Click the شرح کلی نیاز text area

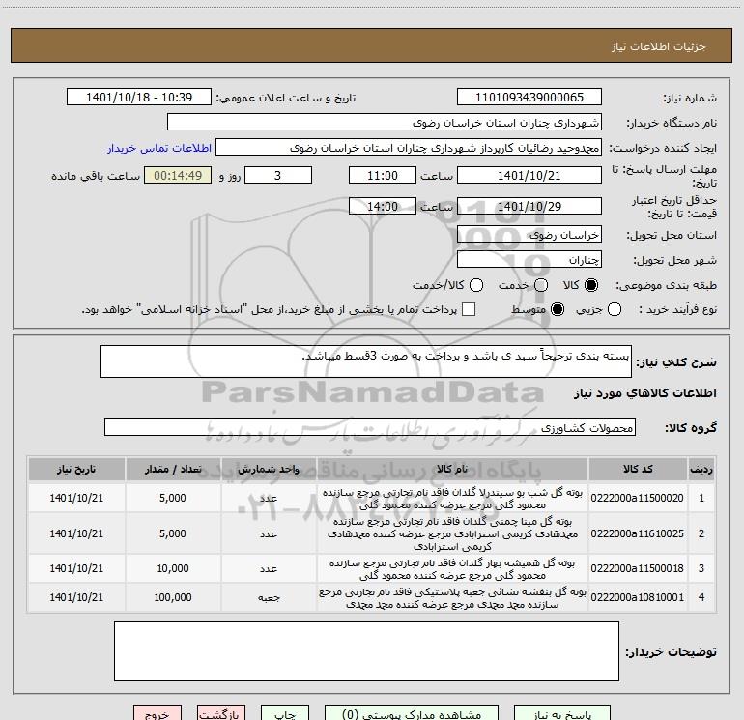pos(366,361)
